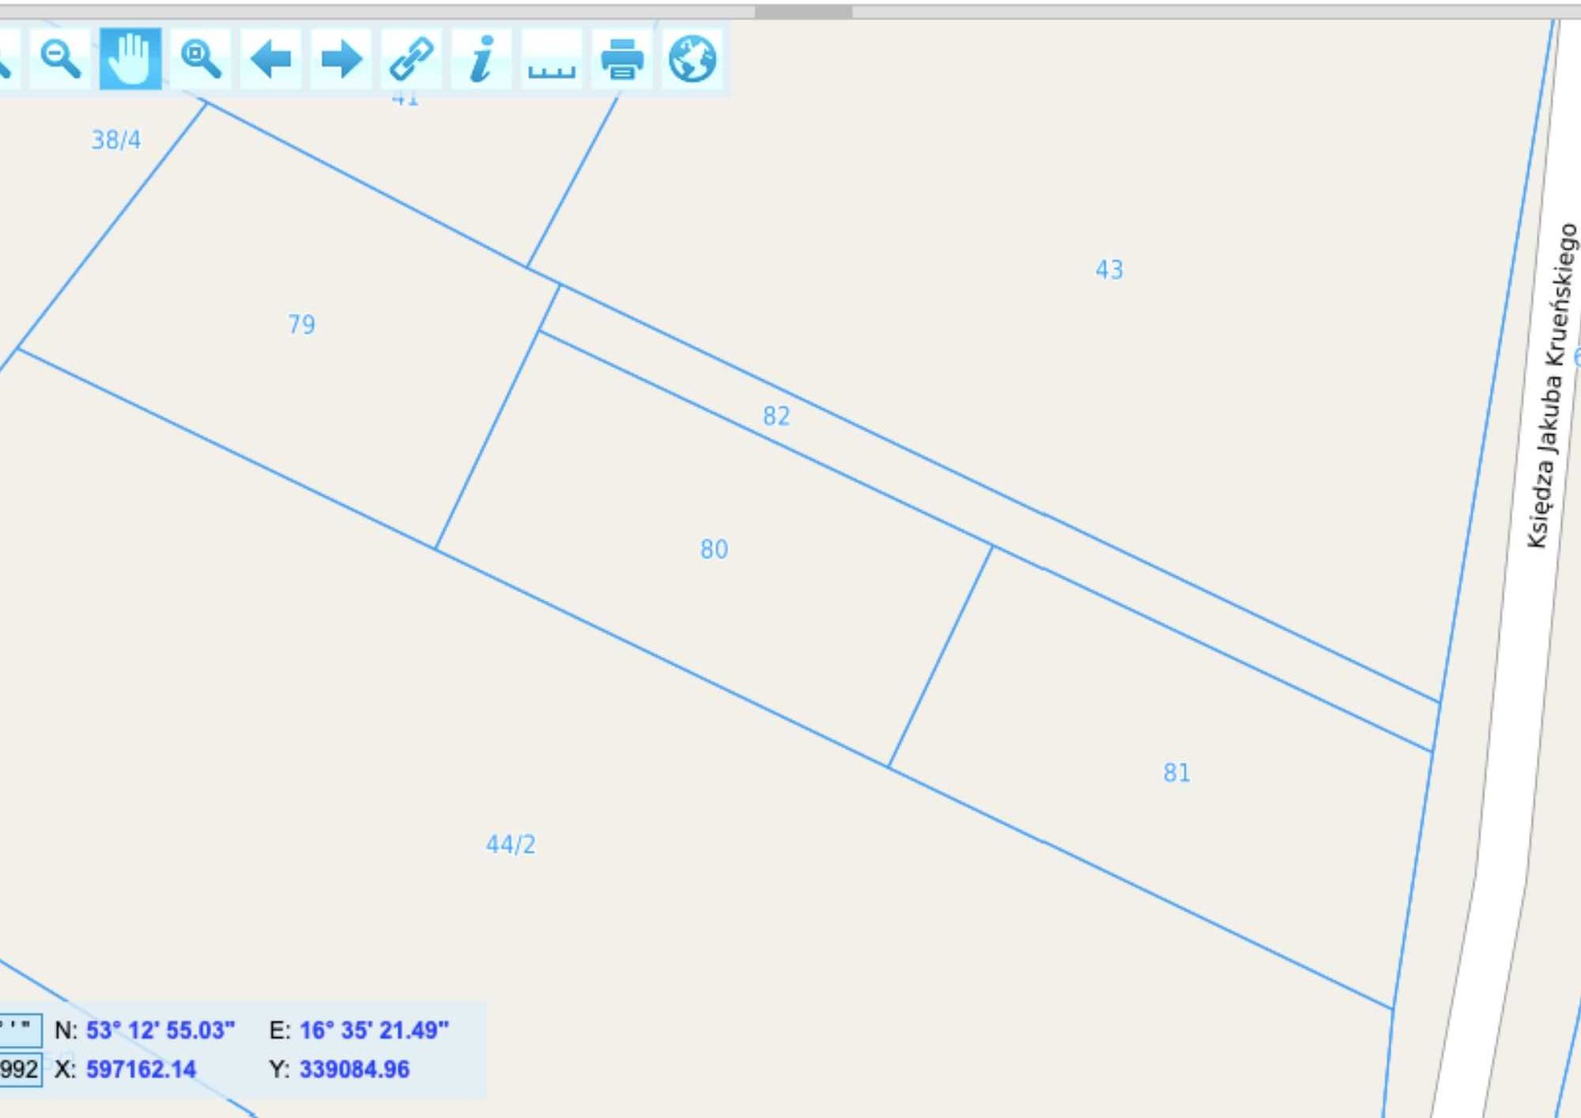Click the degrees-minutes-seconds format box
Image resolution: width=1581 pixels, height=1118 pixels.
21,1030
